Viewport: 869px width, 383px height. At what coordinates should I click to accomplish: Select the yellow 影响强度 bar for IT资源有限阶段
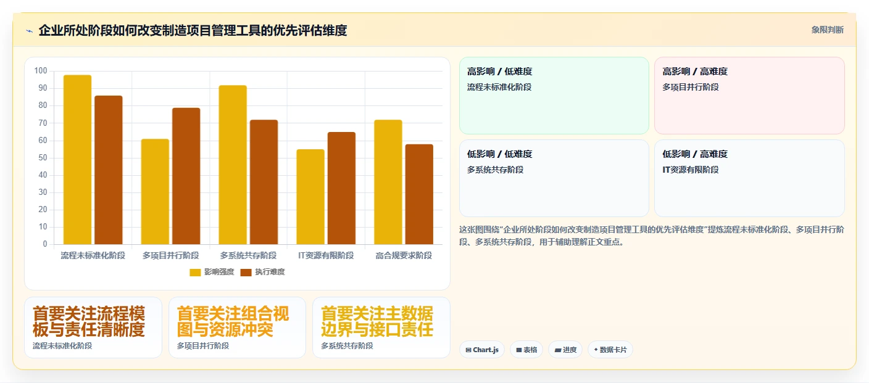[310, 197]
